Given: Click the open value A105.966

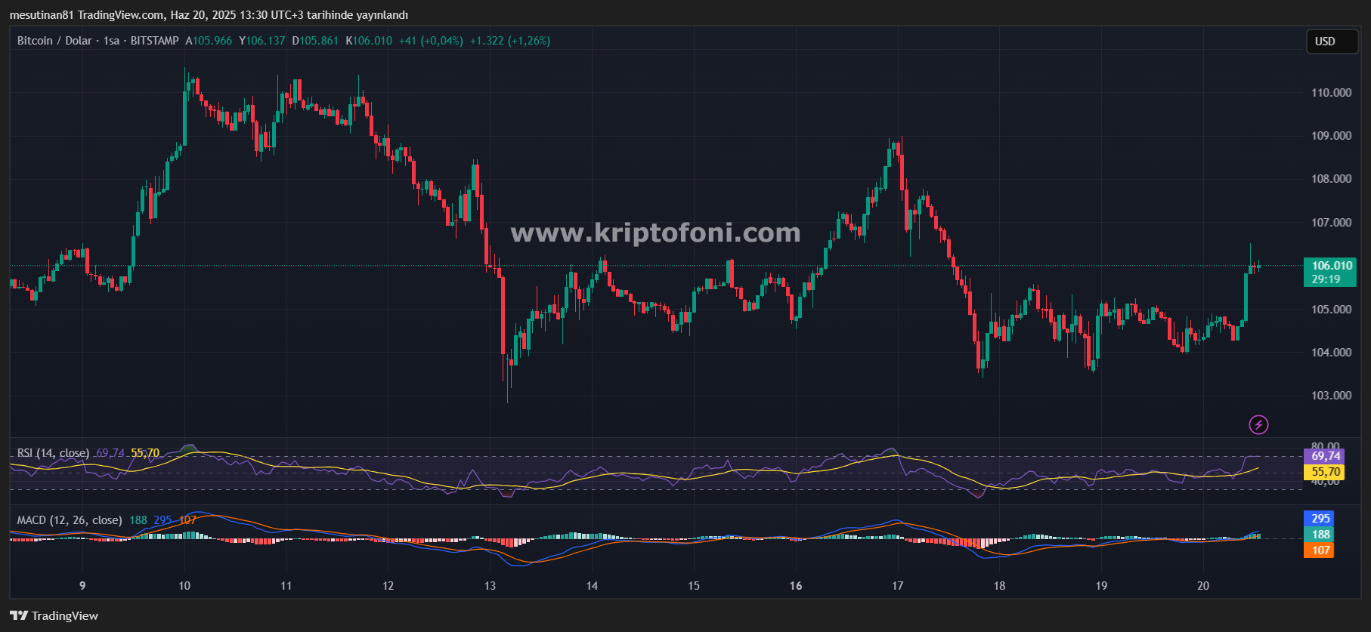Looking at the screenshot, I should point(209,41).
